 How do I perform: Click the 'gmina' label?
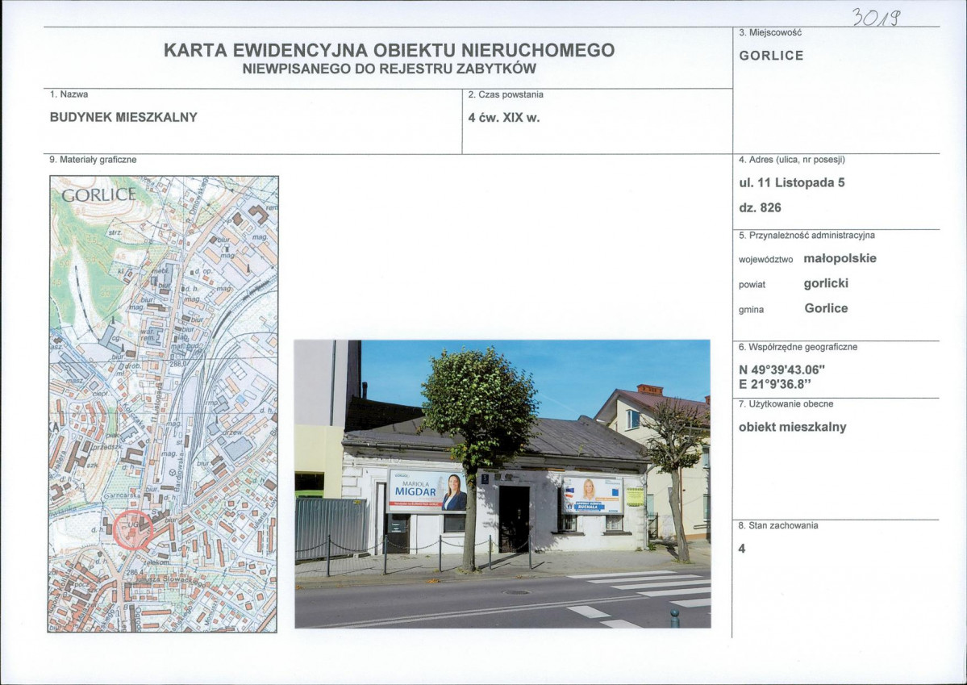pyautogui.click(x=751, y=310)
